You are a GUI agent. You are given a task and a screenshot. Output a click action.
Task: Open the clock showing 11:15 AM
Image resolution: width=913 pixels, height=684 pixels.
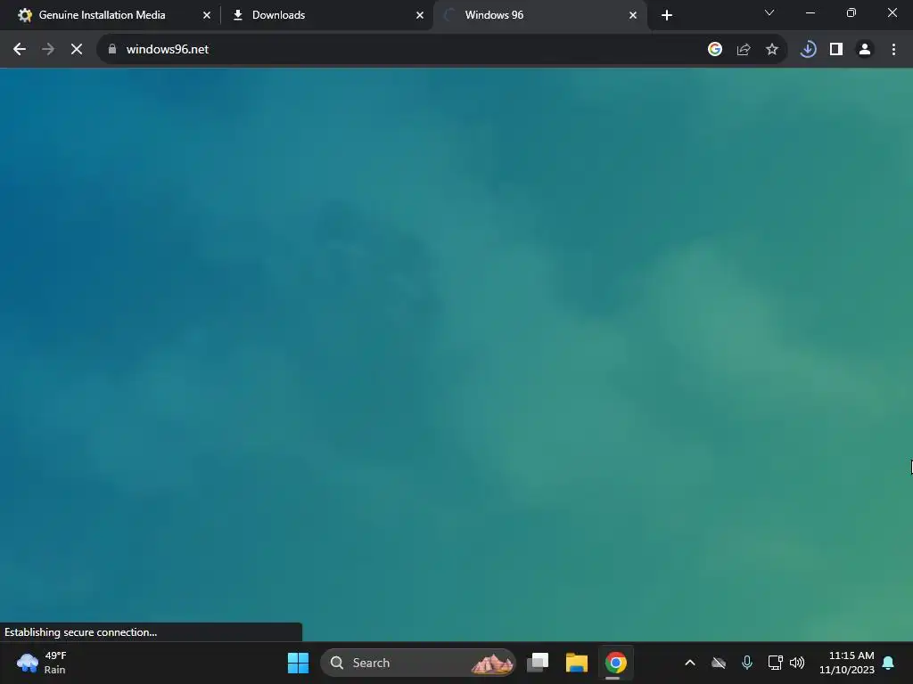[x=847, y=663]
